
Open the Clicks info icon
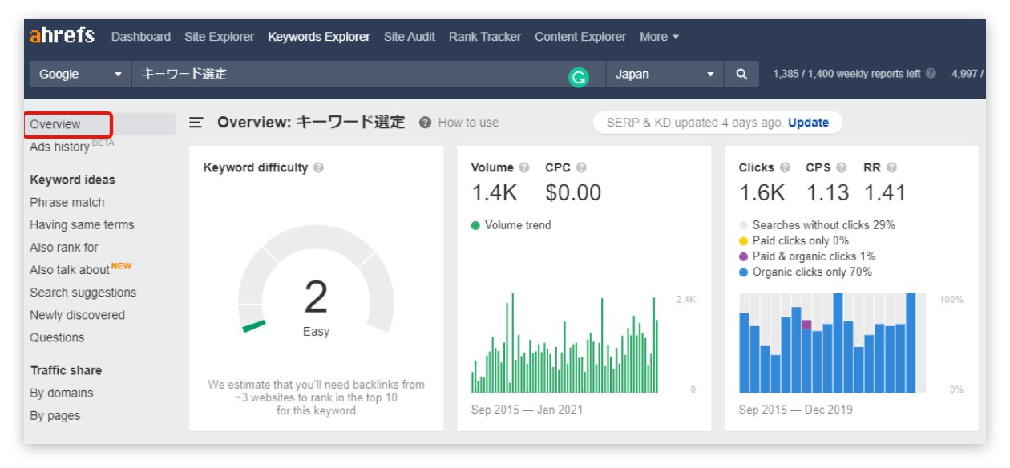point(786,168)
